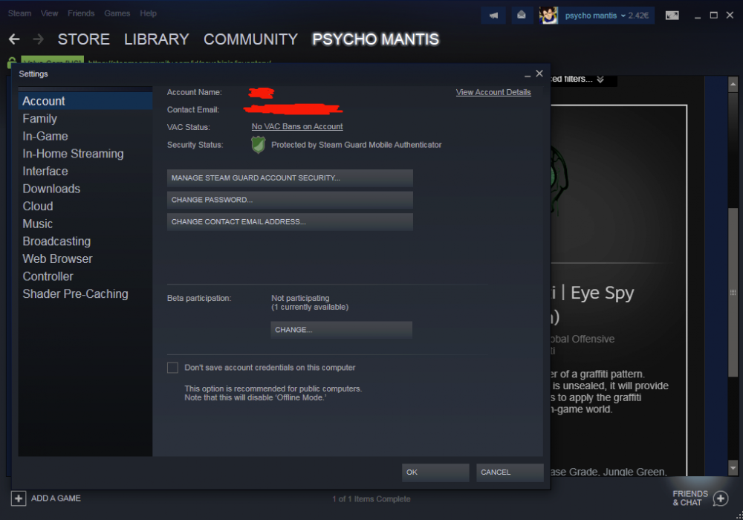
Task: Open the Steam menu
Action: (x=19, y=13)
